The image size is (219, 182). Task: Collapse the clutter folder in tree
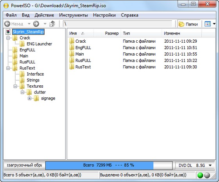click(22, 92)
